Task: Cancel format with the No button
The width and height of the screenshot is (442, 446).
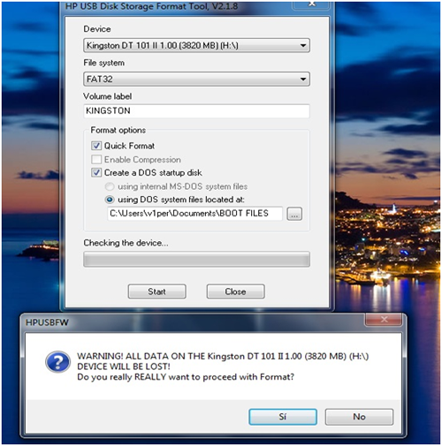Action: point(359,417)
